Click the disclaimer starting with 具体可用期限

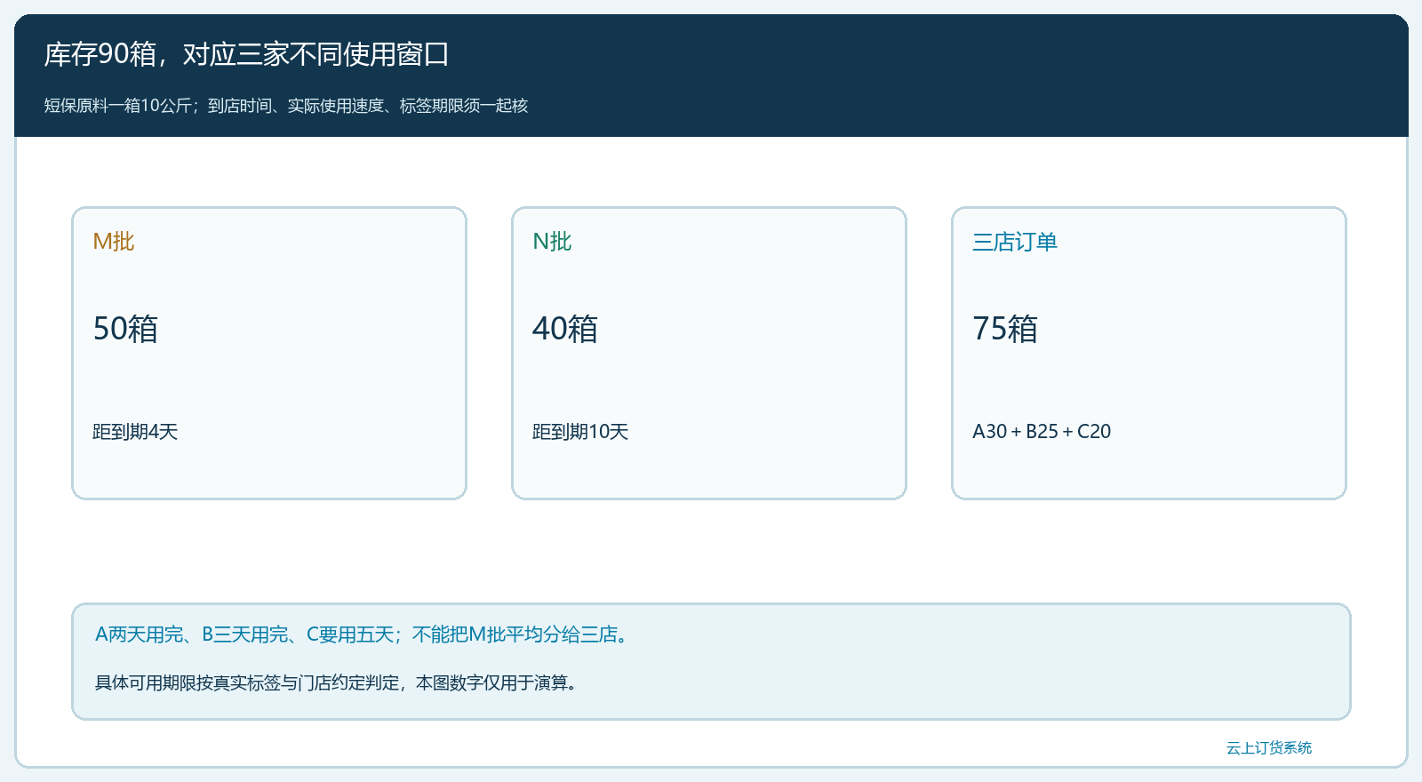(338, 682)
